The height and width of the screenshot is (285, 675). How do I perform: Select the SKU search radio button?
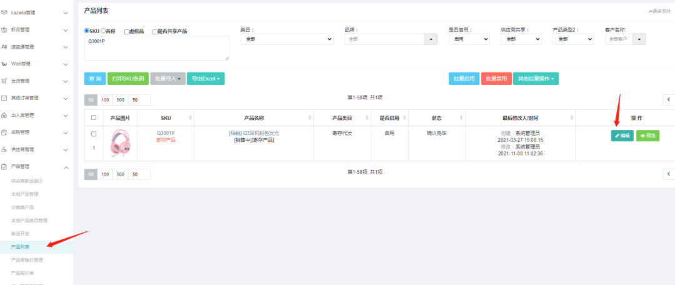coord(86,31)
